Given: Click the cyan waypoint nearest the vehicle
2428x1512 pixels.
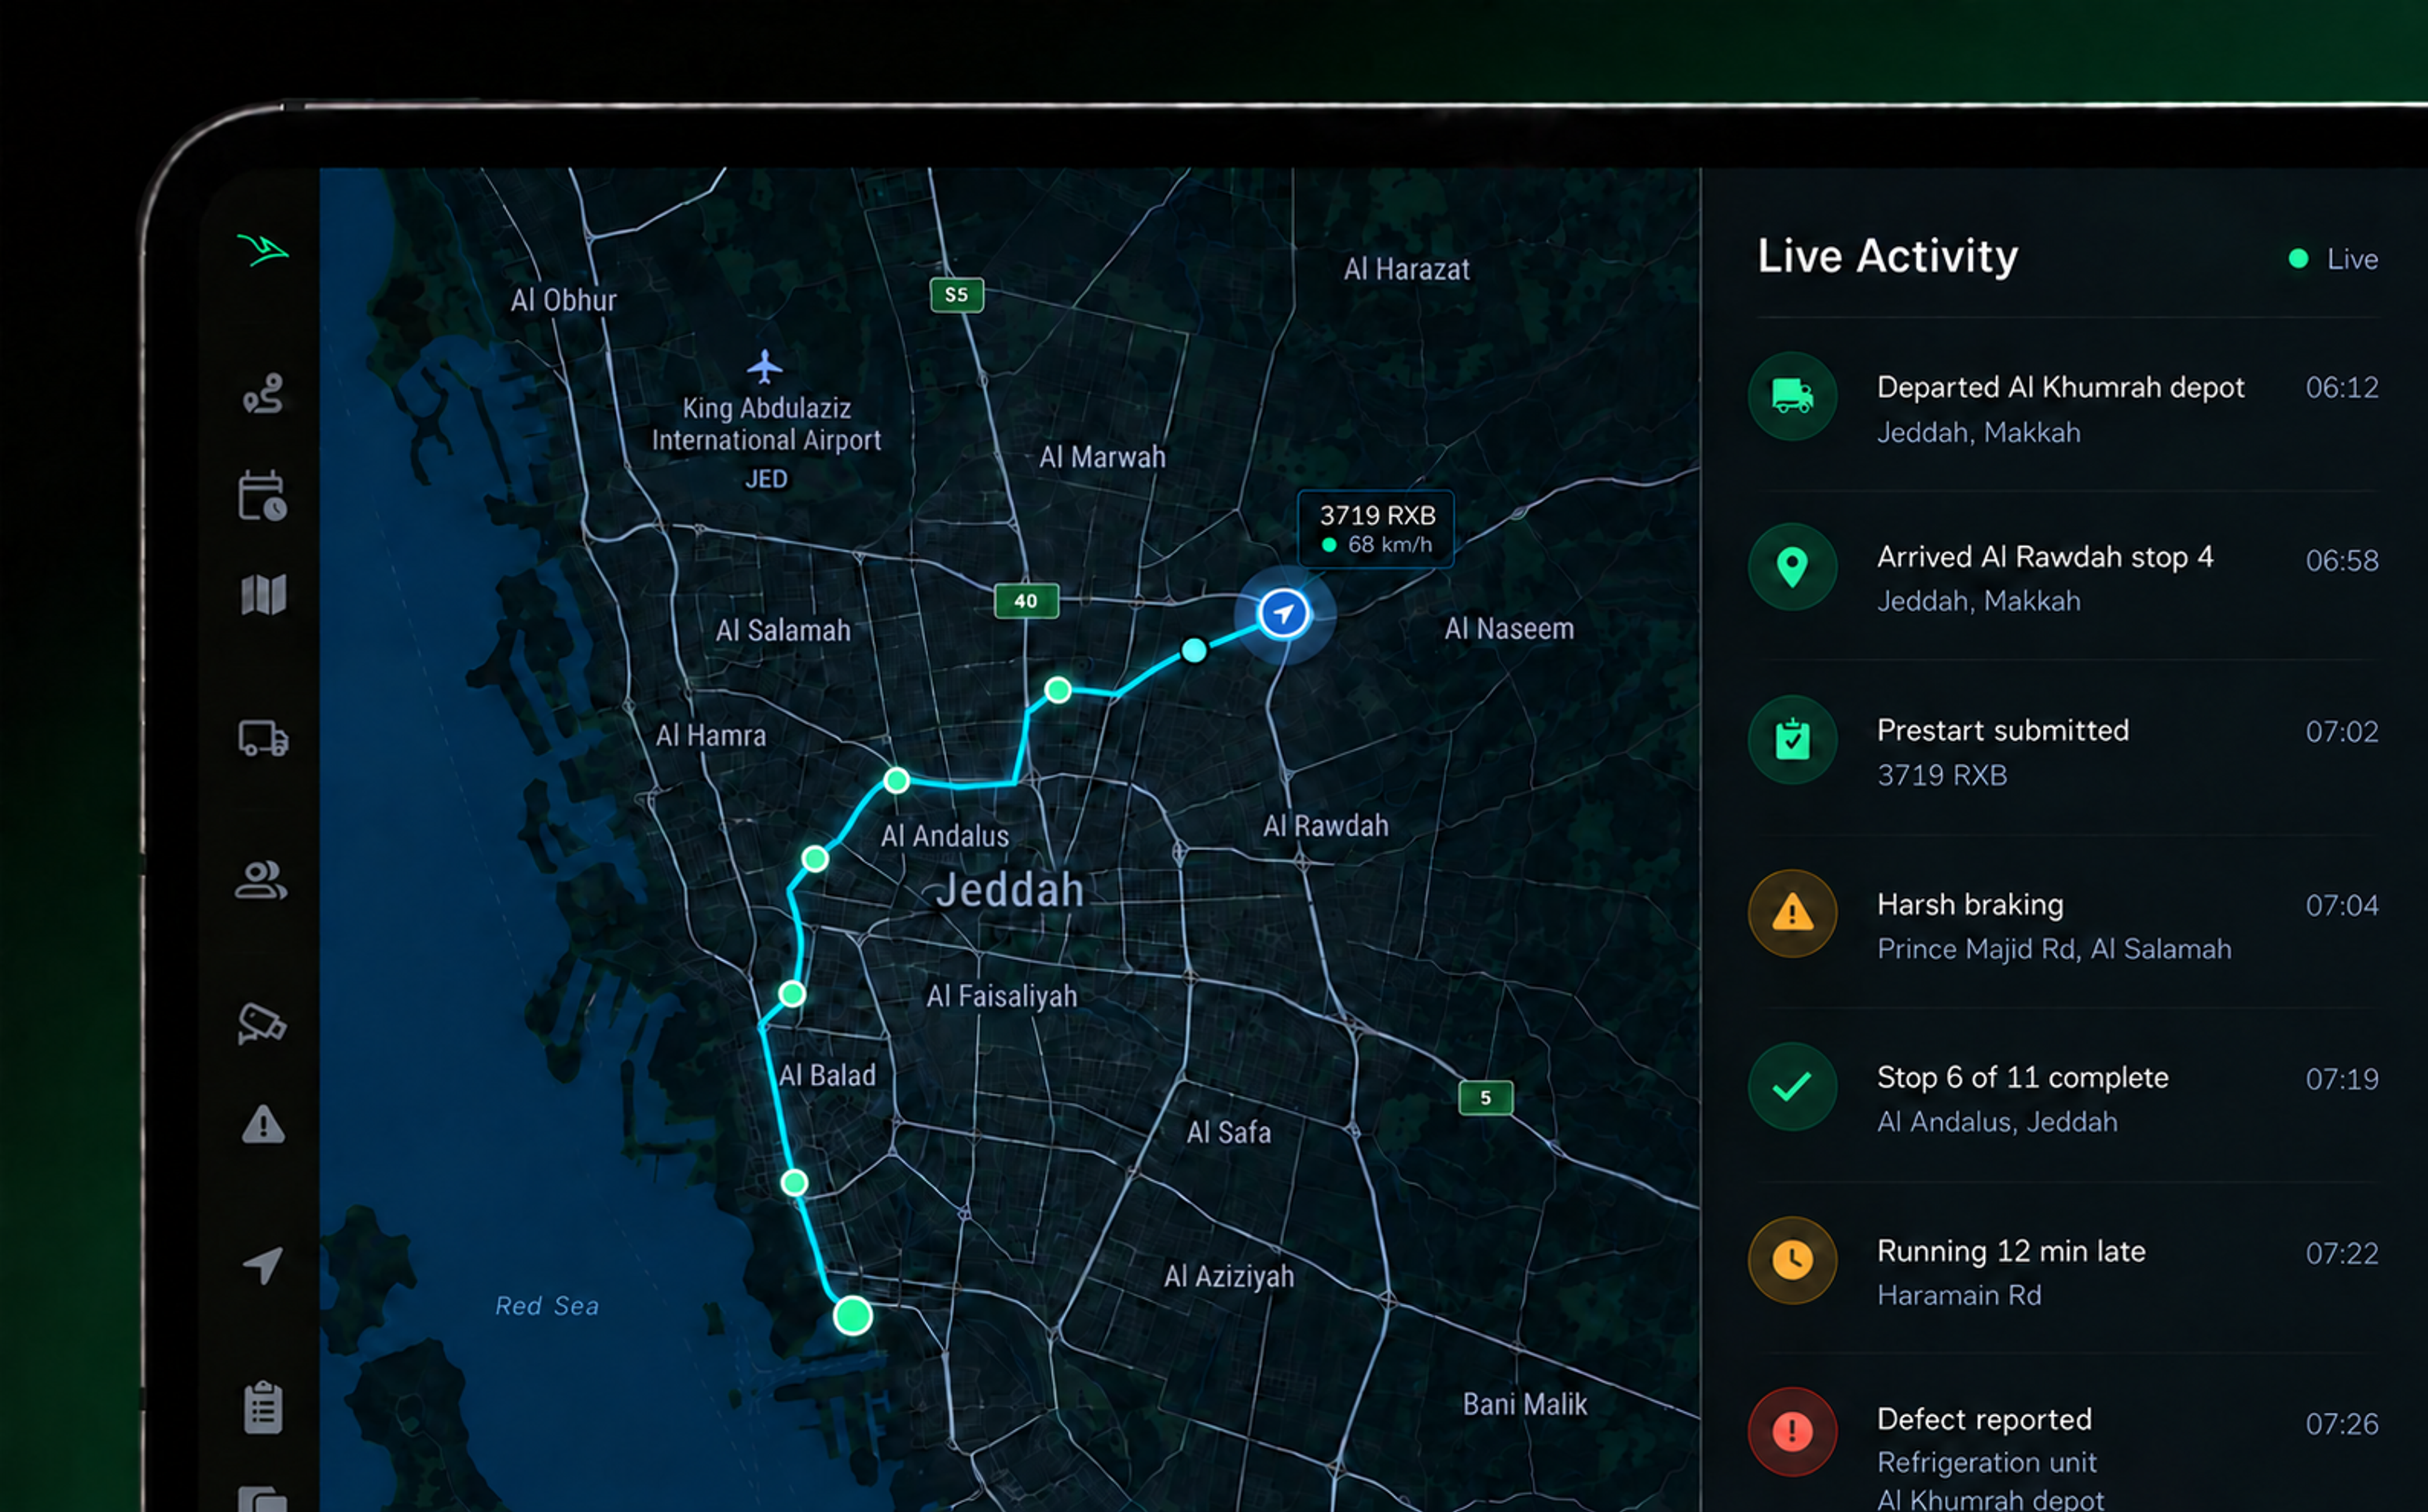Looking at the screenshot, I should [1194, 651].
